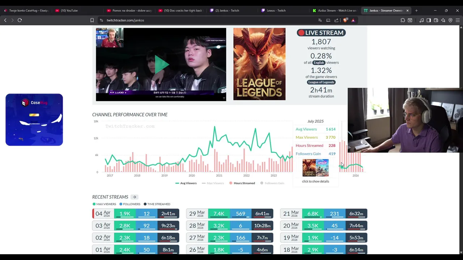463x260 pixels.
Task: Click the fullscreen icon on video preview
Action: 224,98
